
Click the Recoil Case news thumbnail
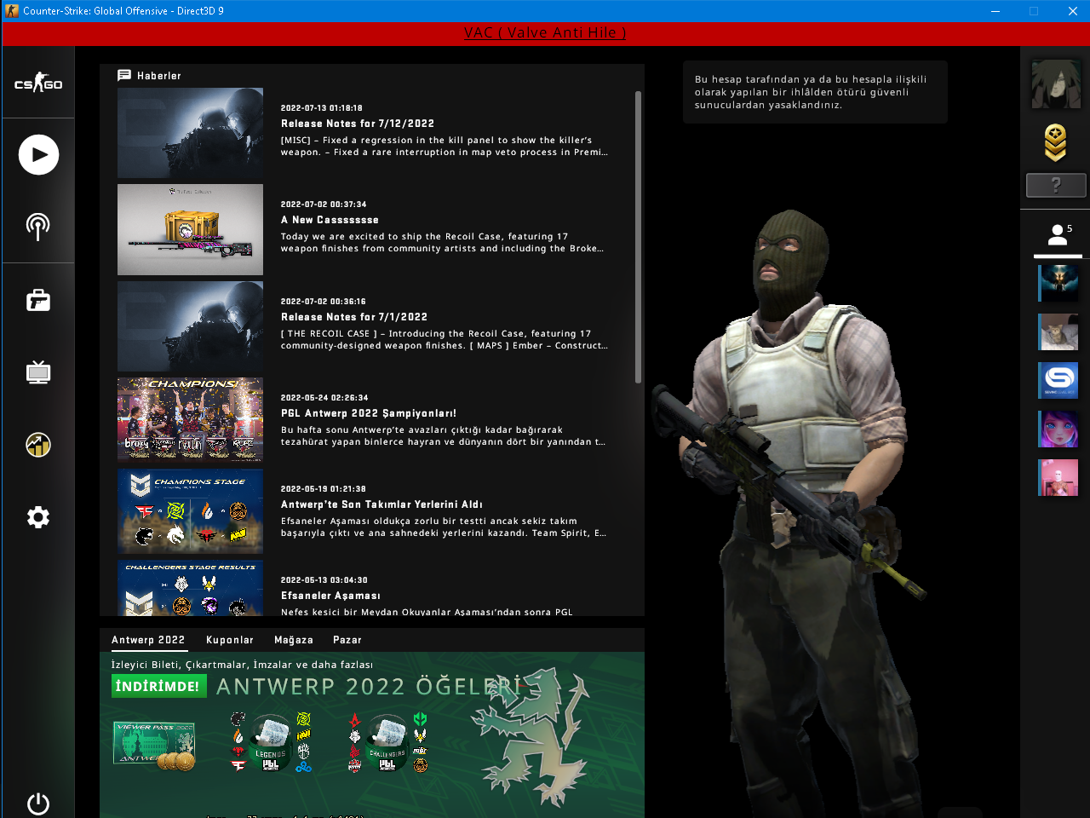click(190, 230)
